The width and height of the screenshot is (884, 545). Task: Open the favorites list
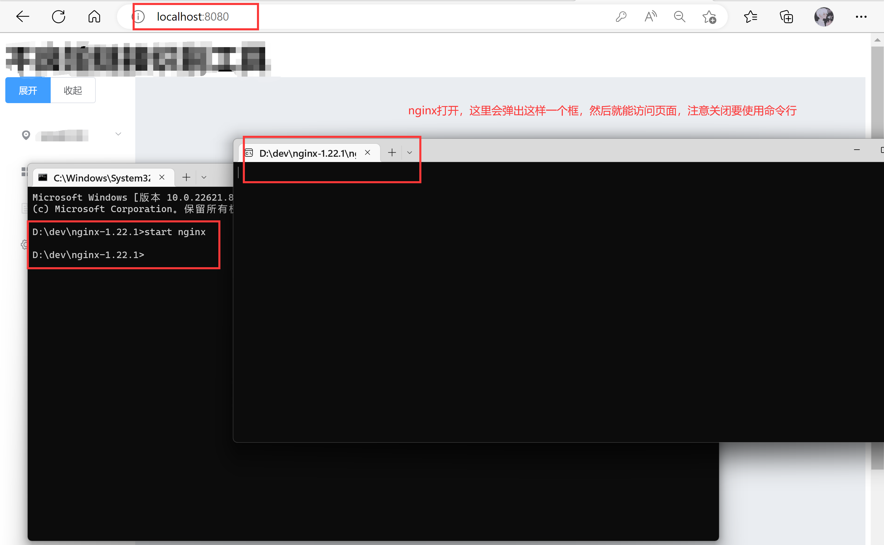[x=750, y=16]
